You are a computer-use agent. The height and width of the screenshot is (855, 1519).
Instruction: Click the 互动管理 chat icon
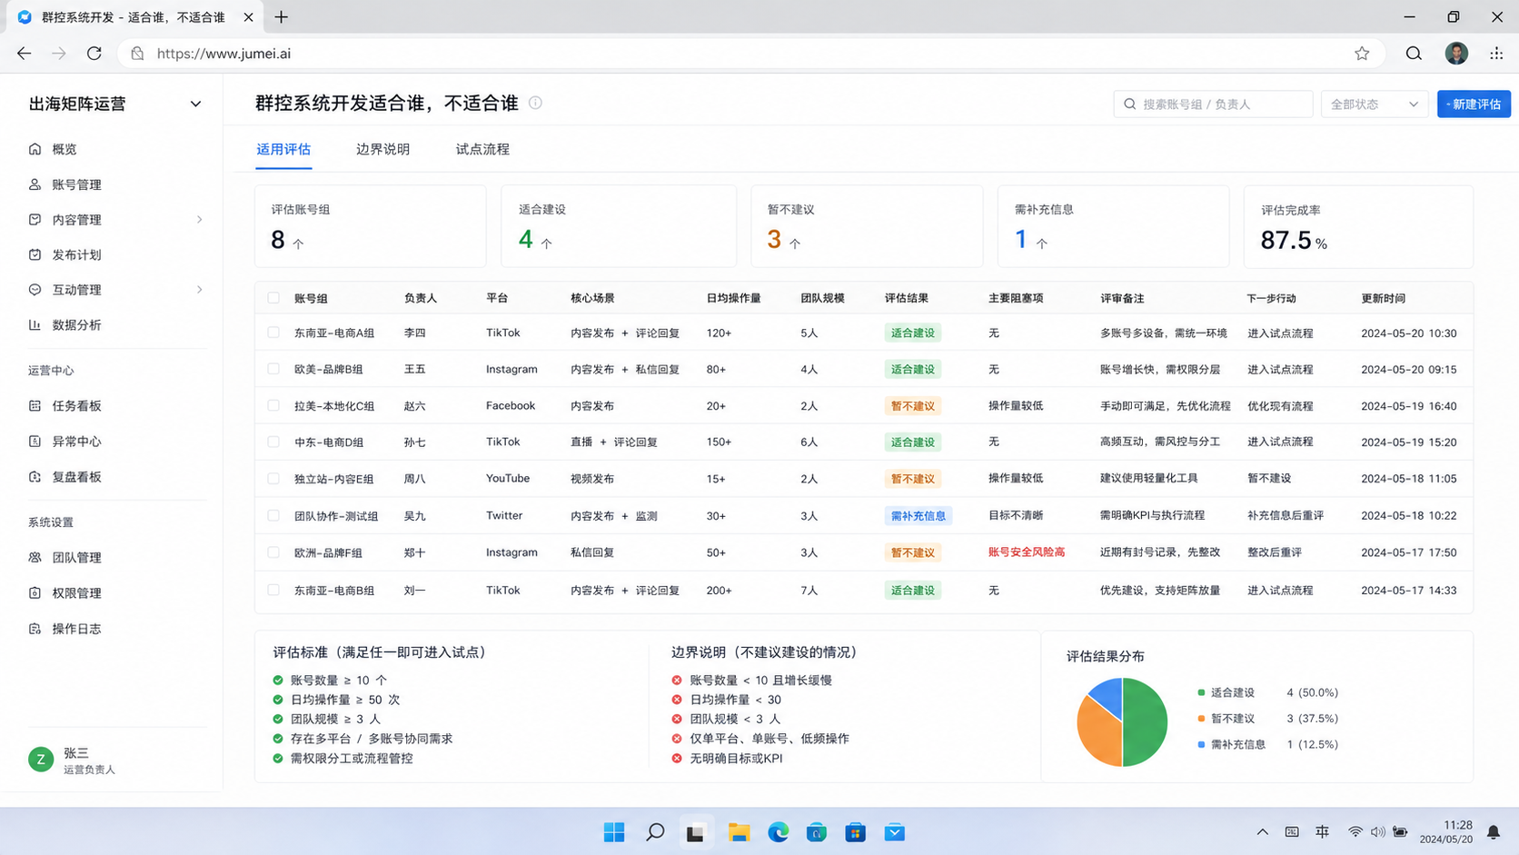coord(35,290)
